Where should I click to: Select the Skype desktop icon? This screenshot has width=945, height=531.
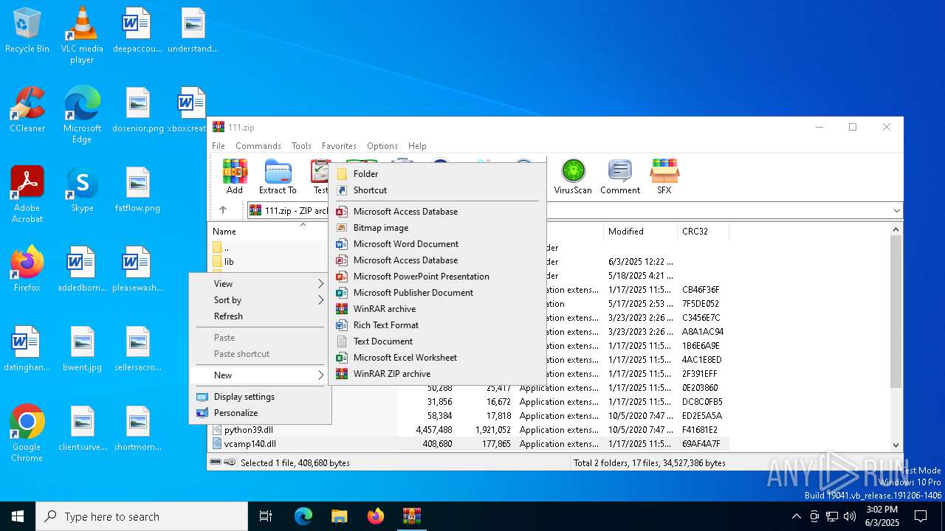click(82, 190)
